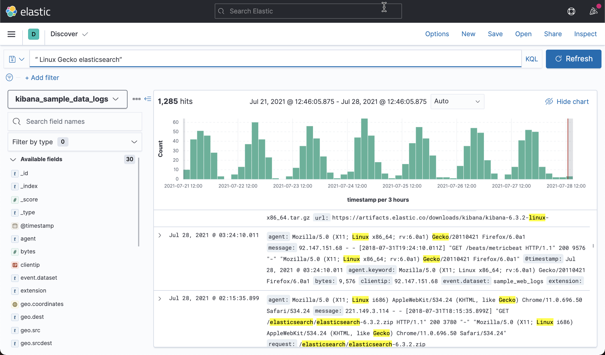Toggle the KQL query language popover

point(532,59)
